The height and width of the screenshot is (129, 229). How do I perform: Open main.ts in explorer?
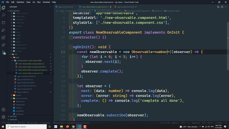pyautogui.click(x=19, y=108)
